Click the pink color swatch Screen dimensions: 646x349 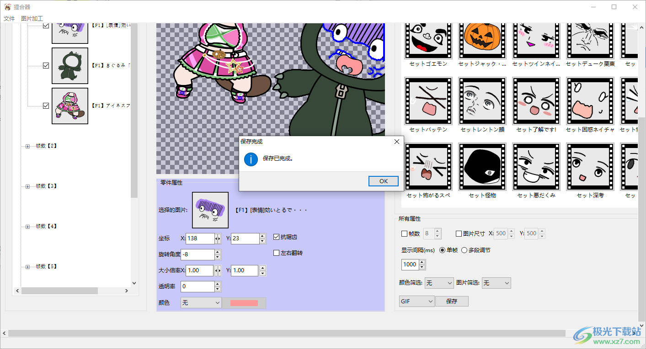coord(244,303)
